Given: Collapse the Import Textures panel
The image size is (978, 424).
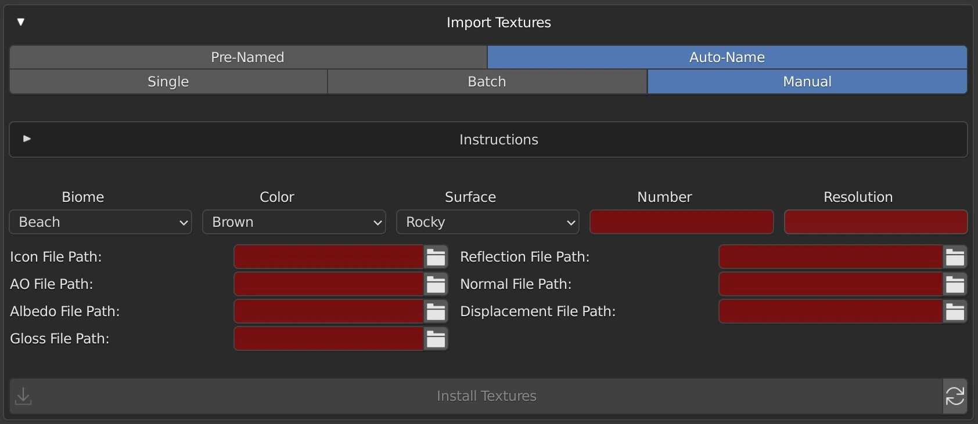Looking at the screenshot, I should [x=21, y=22].
